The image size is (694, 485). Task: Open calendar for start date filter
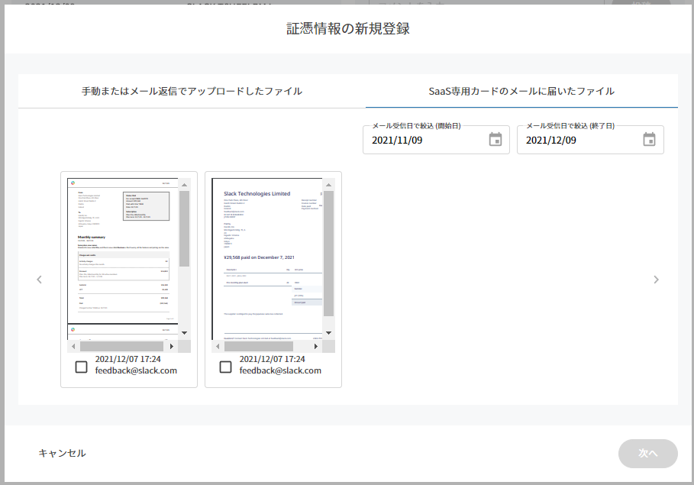pos(495,140)
